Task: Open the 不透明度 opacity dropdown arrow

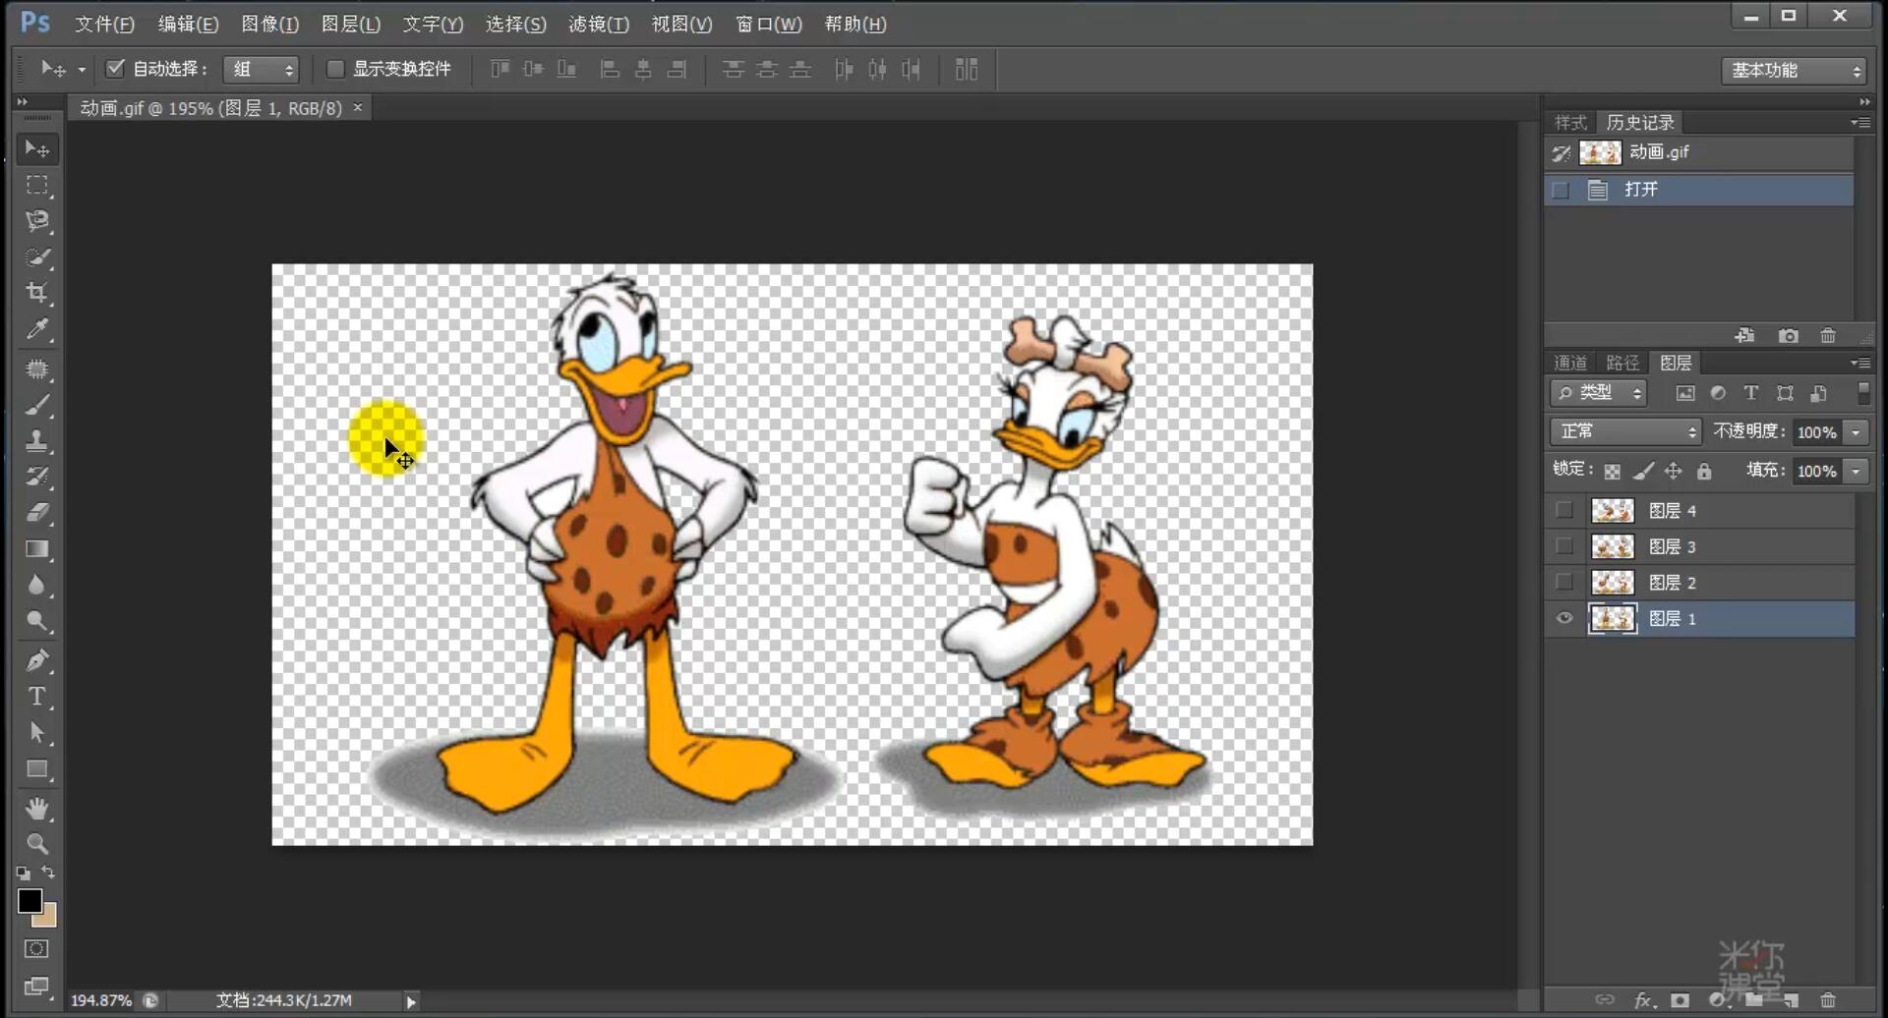Action: (x=1856, y=432)
